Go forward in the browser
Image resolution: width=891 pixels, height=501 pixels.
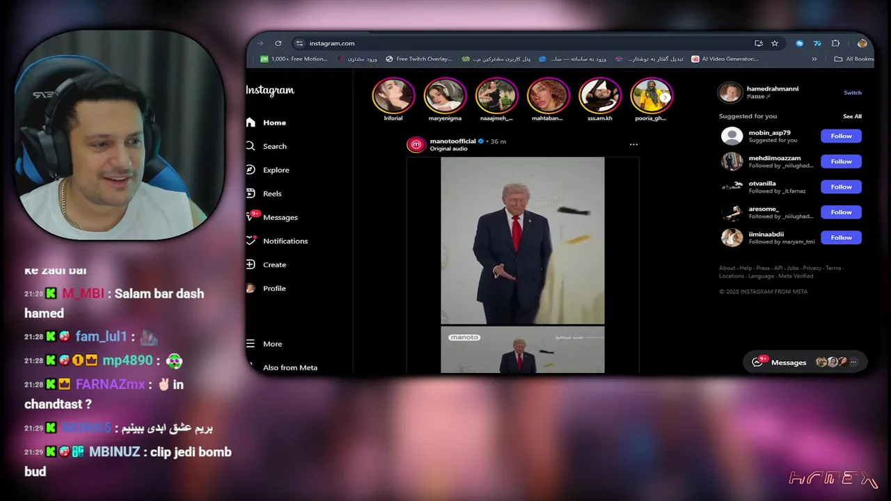click(x=260, y=43)
